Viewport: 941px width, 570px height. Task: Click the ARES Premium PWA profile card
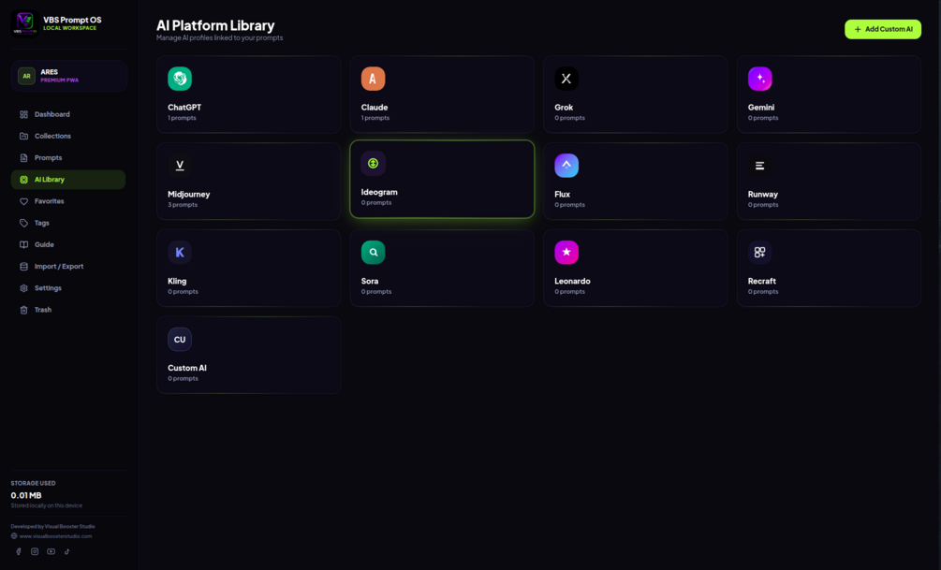tap(69, 76)
